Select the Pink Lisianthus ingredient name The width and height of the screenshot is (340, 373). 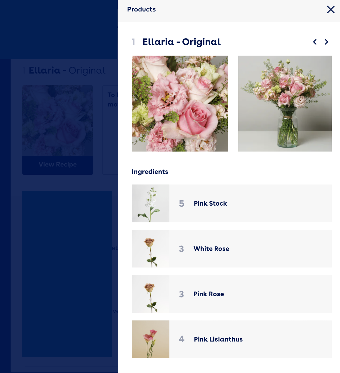(218, 339)
